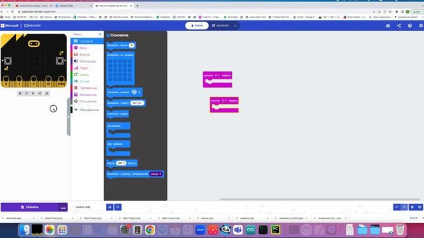Select the Светодиоды (LED) category
The image size is (424, 238).
[87, 61]
